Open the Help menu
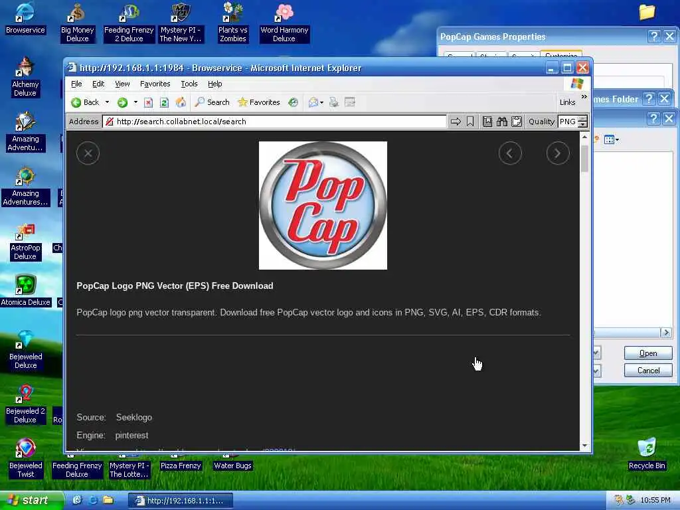This screenshot has width=680, height=510. tap(214, 84)
